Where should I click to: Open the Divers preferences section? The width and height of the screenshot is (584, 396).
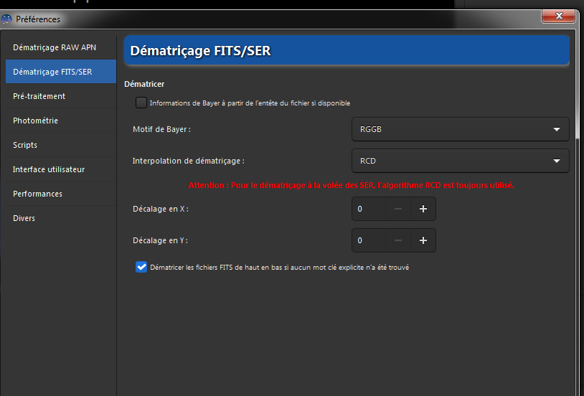(x=61, y=218)
